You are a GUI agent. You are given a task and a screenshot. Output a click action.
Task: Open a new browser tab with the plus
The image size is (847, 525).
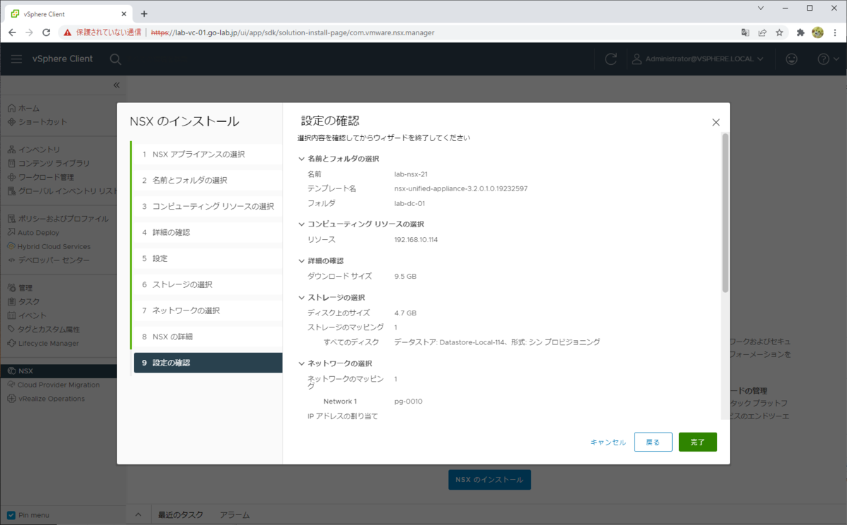[x=144, y=13]
